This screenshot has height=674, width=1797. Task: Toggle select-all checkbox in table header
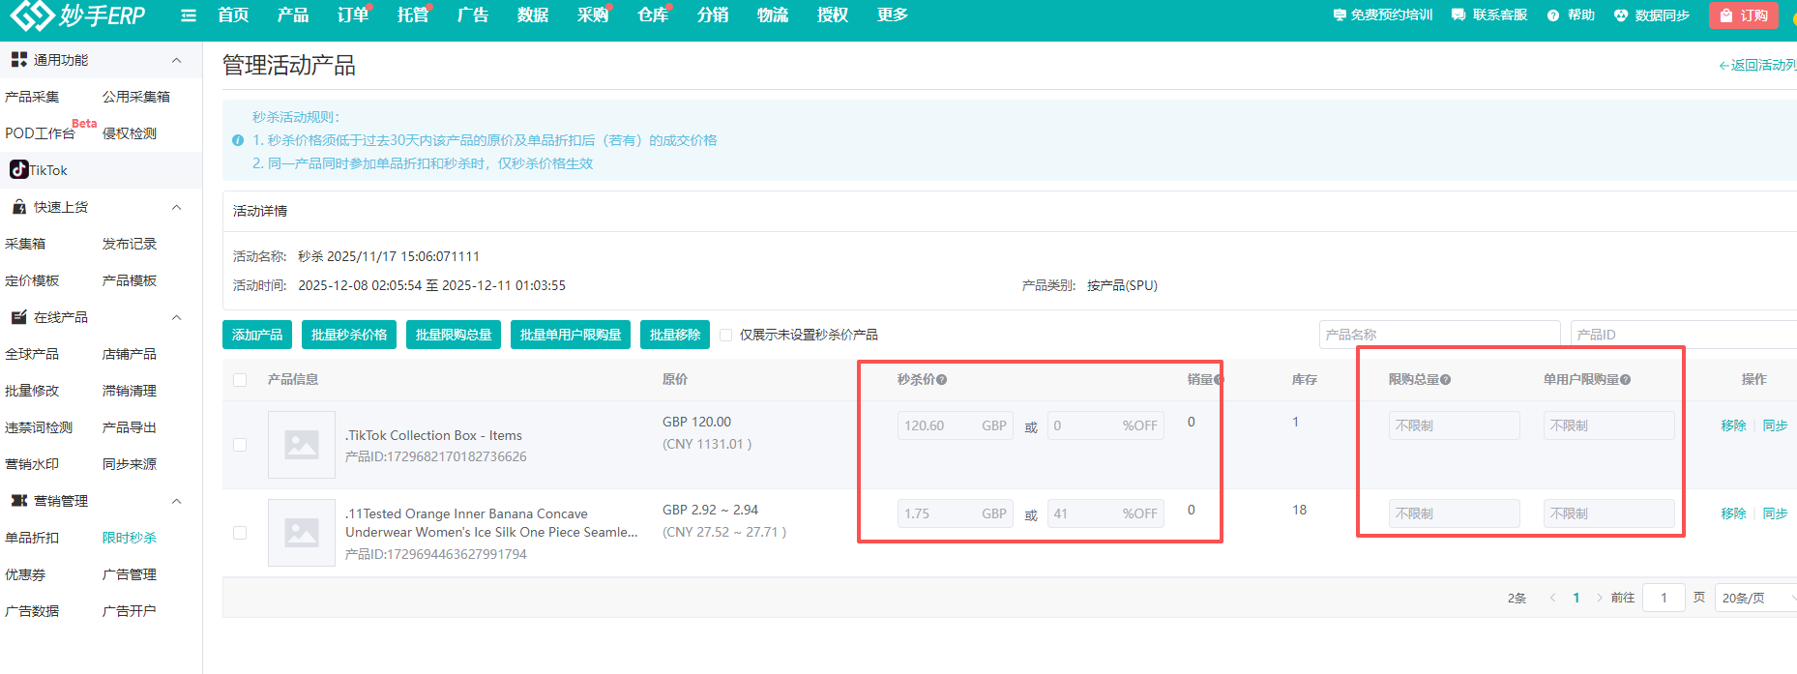[240, 380]
